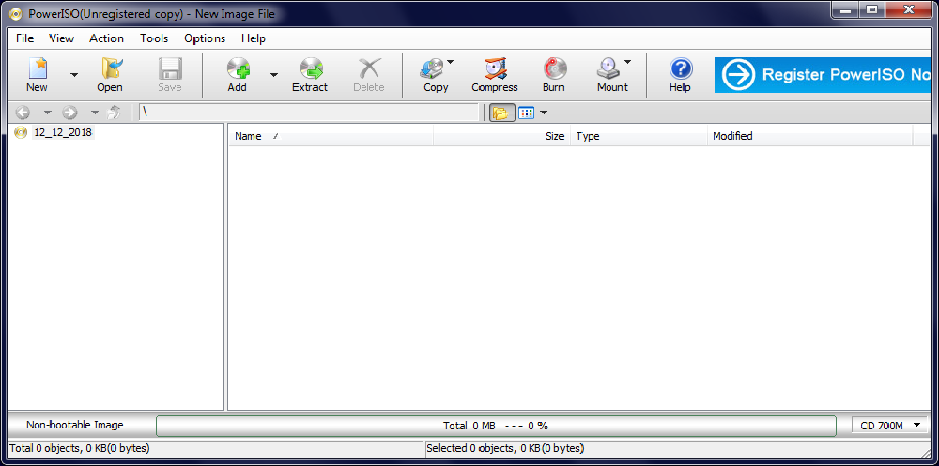Open the CD 700M media dropdown
The height and width of the screenshot is (466, 939).
coord(889,426)
